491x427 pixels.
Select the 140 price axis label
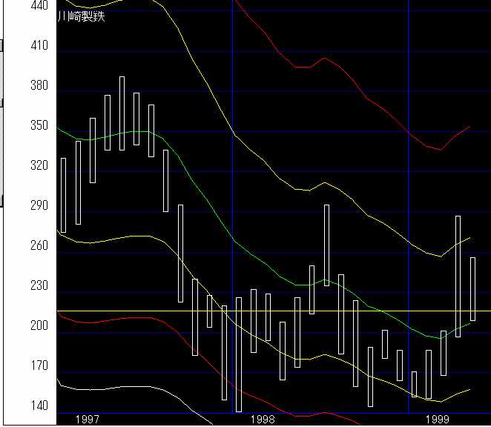click(x=39, y=406)
